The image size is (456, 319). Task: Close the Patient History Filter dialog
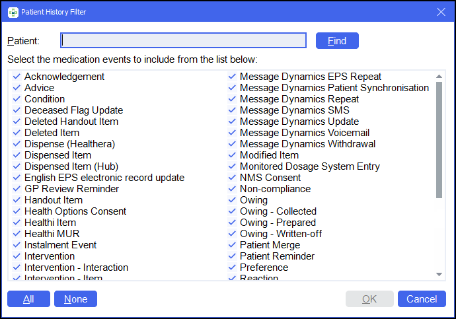point(441,12)
